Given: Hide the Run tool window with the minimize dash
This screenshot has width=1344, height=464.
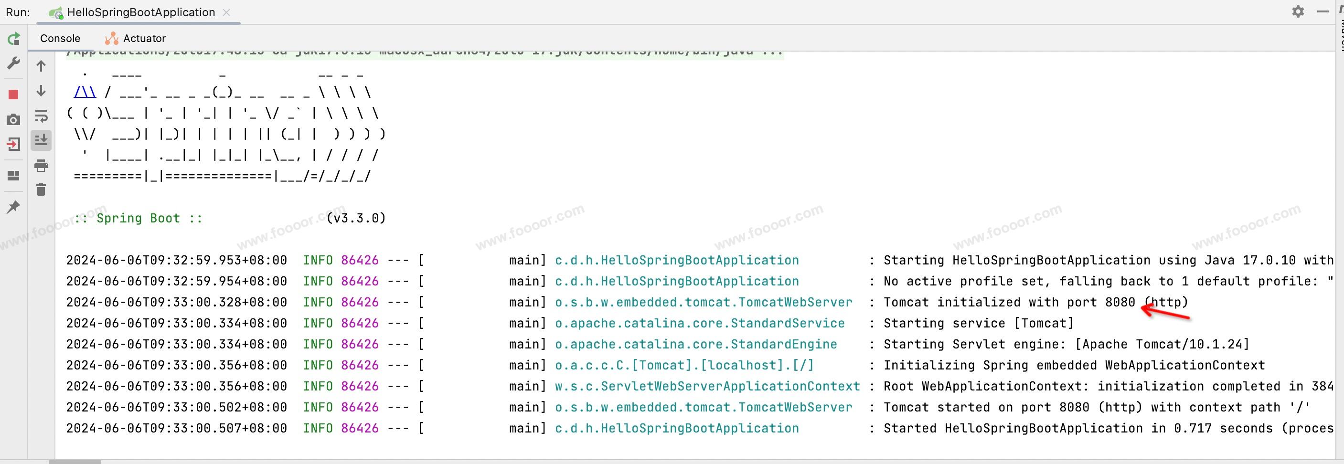Looking at the screenshot, I should (x=1323, y=11).
